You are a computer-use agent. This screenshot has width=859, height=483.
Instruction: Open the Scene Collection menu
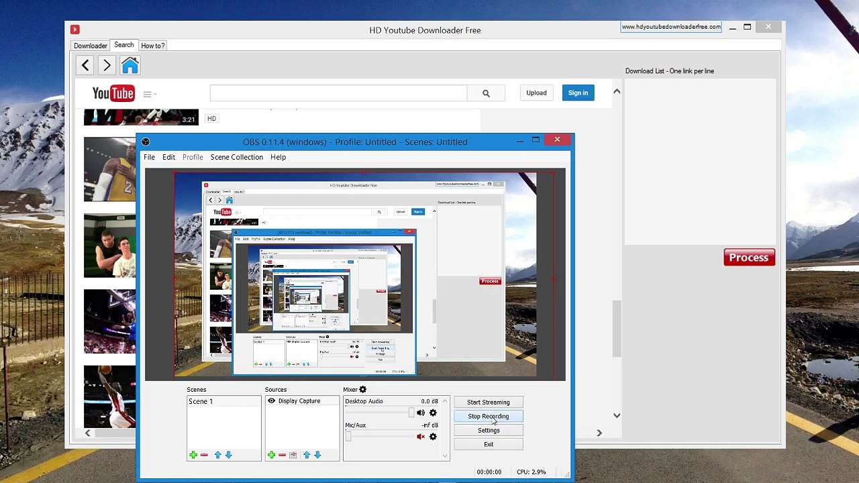[x=237, y=157]
